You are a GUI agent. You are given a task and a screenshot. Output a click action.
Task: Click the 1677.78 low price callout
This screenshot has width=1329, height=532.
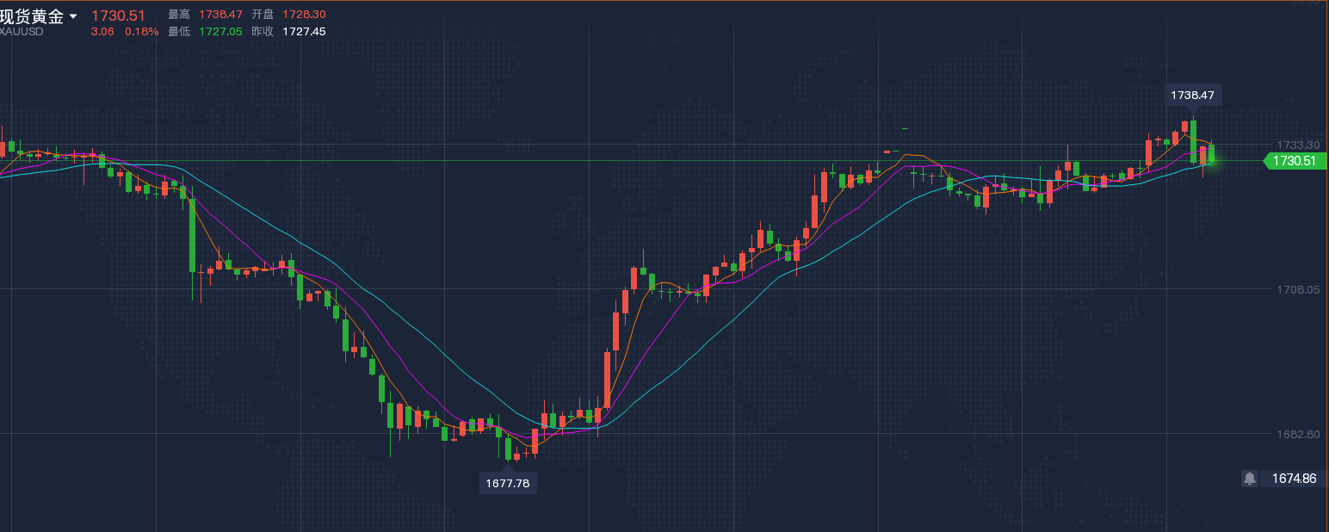pyautogui.click(x=508, y=483)
